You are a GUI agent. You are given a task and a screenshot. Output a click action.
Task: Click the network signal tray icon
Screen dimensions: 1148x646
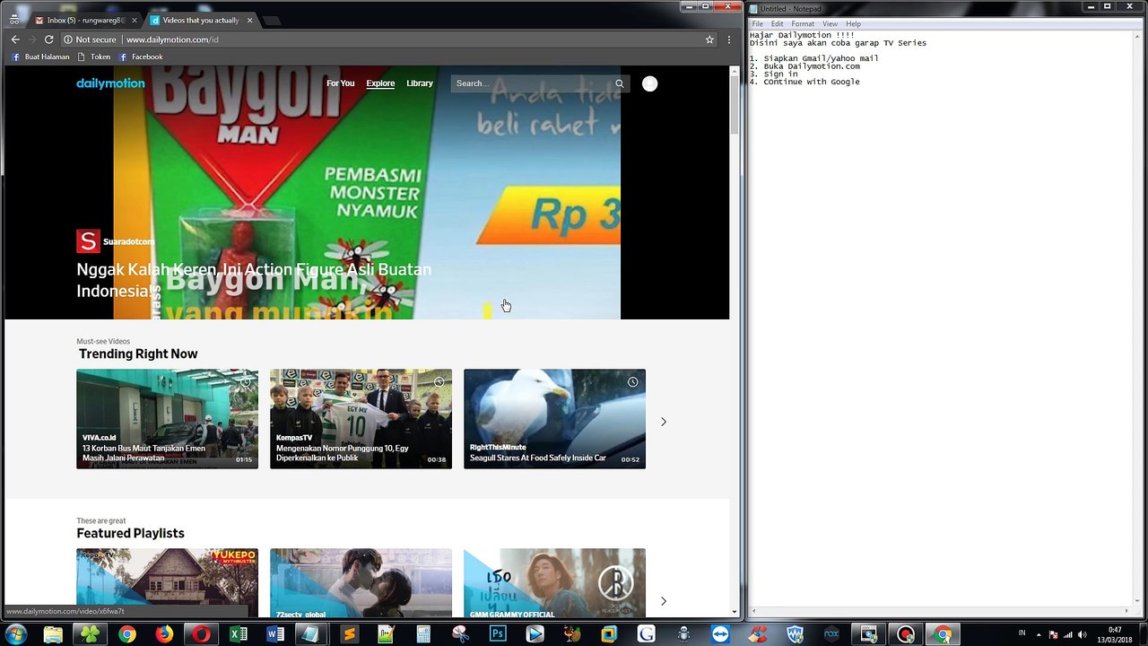tap(1070, 634)
